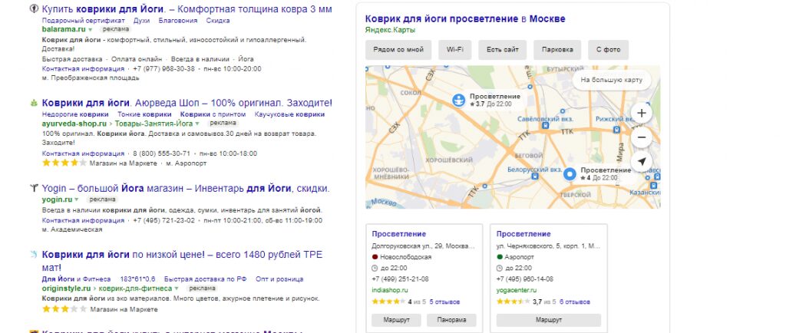Click the Yogin result favicon icon
The image size is (786, 333).
coord(34,188)
